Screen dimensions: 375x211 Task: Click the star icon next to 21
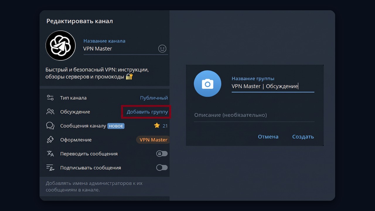(x=157, y=125)
